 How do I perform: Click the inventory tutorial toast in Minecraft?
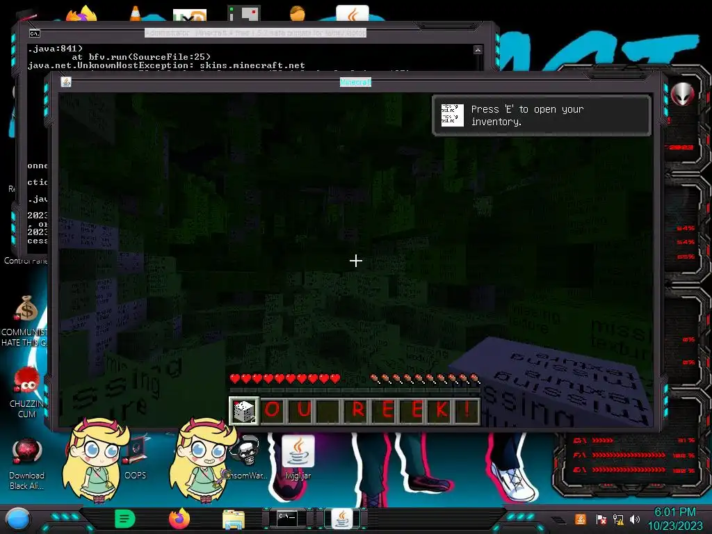tap(542, 115)
